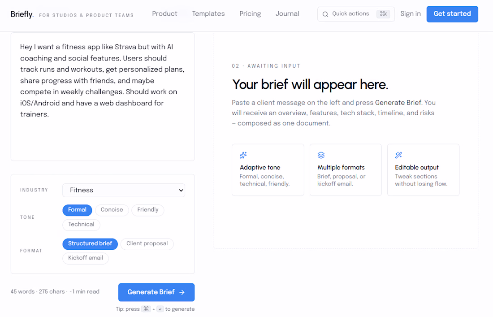
Task: Click the FORMAT label
Action: pyautogui.click(x=31, y=251)
